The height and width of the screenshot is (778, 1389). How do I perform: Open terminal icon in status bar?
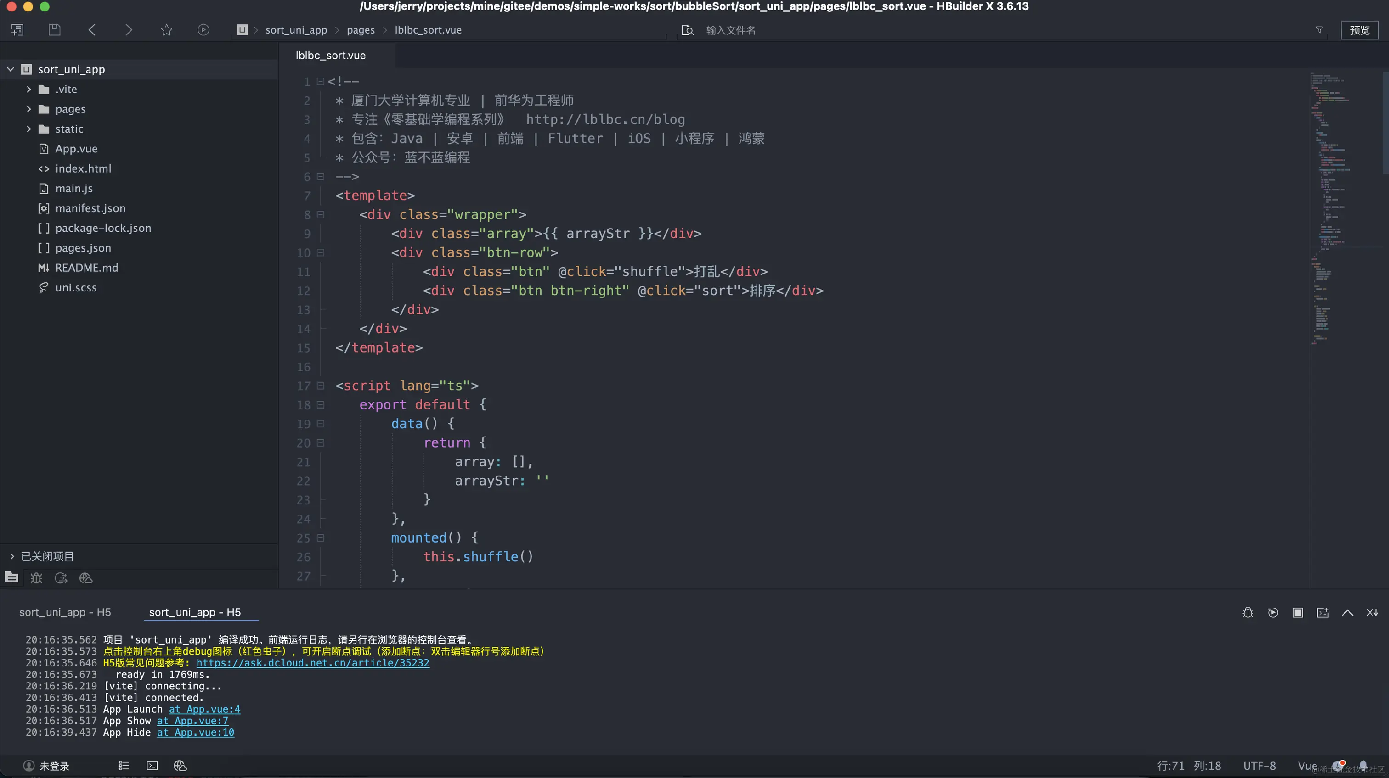152,766
